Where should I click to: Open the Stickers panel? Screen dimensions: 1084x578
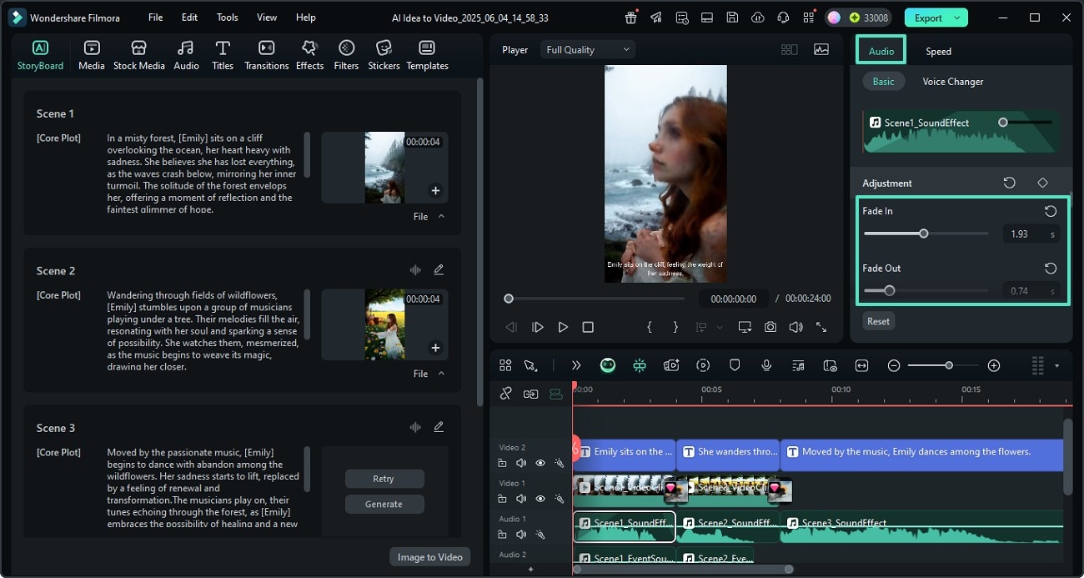tap(384, 55)
